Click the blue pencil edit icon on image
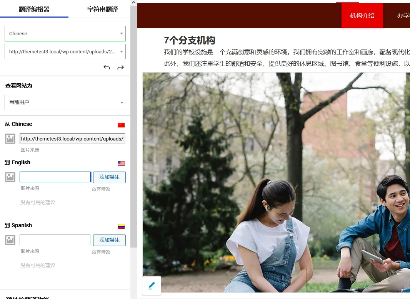This screenshot has height=299, width=410. pyautogui.click(x=152, y=286)
